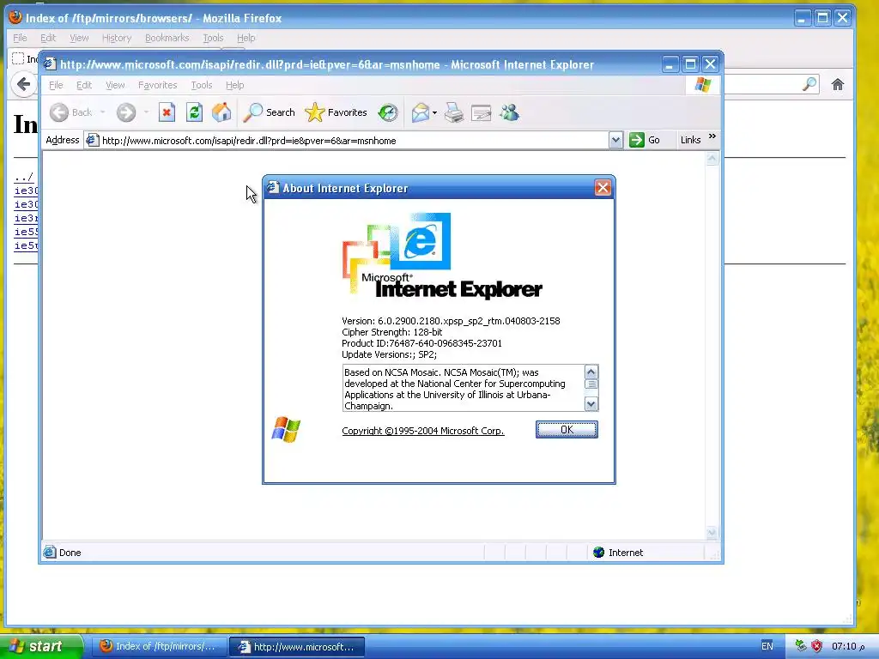The width and height of the screenshot is (879, 659).
Task: Click Firefox search magnifier icon
Action: 809,85
